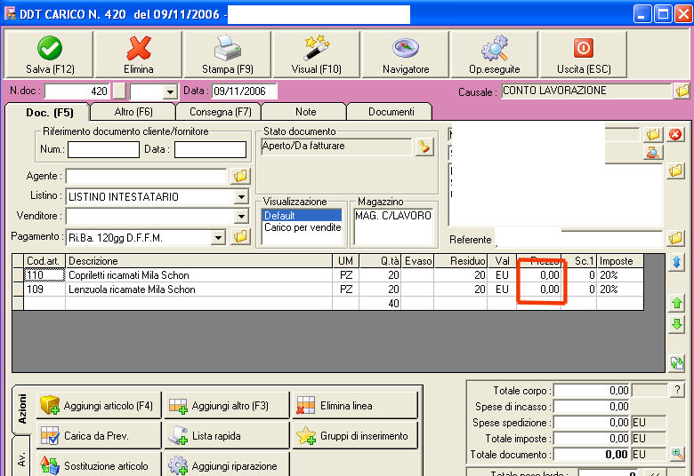Open the Visual (F10) preview

point(317,54)
